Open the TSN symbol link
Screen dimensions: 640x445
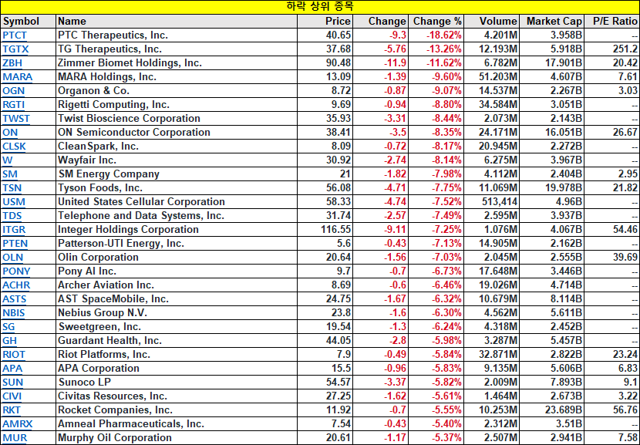[12, 188]
